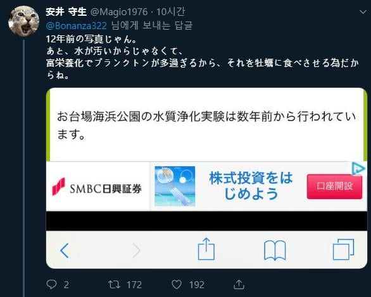371x297 pixels.
Task: Click the tweet share upload icon
Action: pyautogui.click(x=239, y=284)
